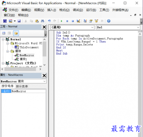Open Object Browser toolbar icon
Screen dimensions: 143x137
click(x=96, y=21)
